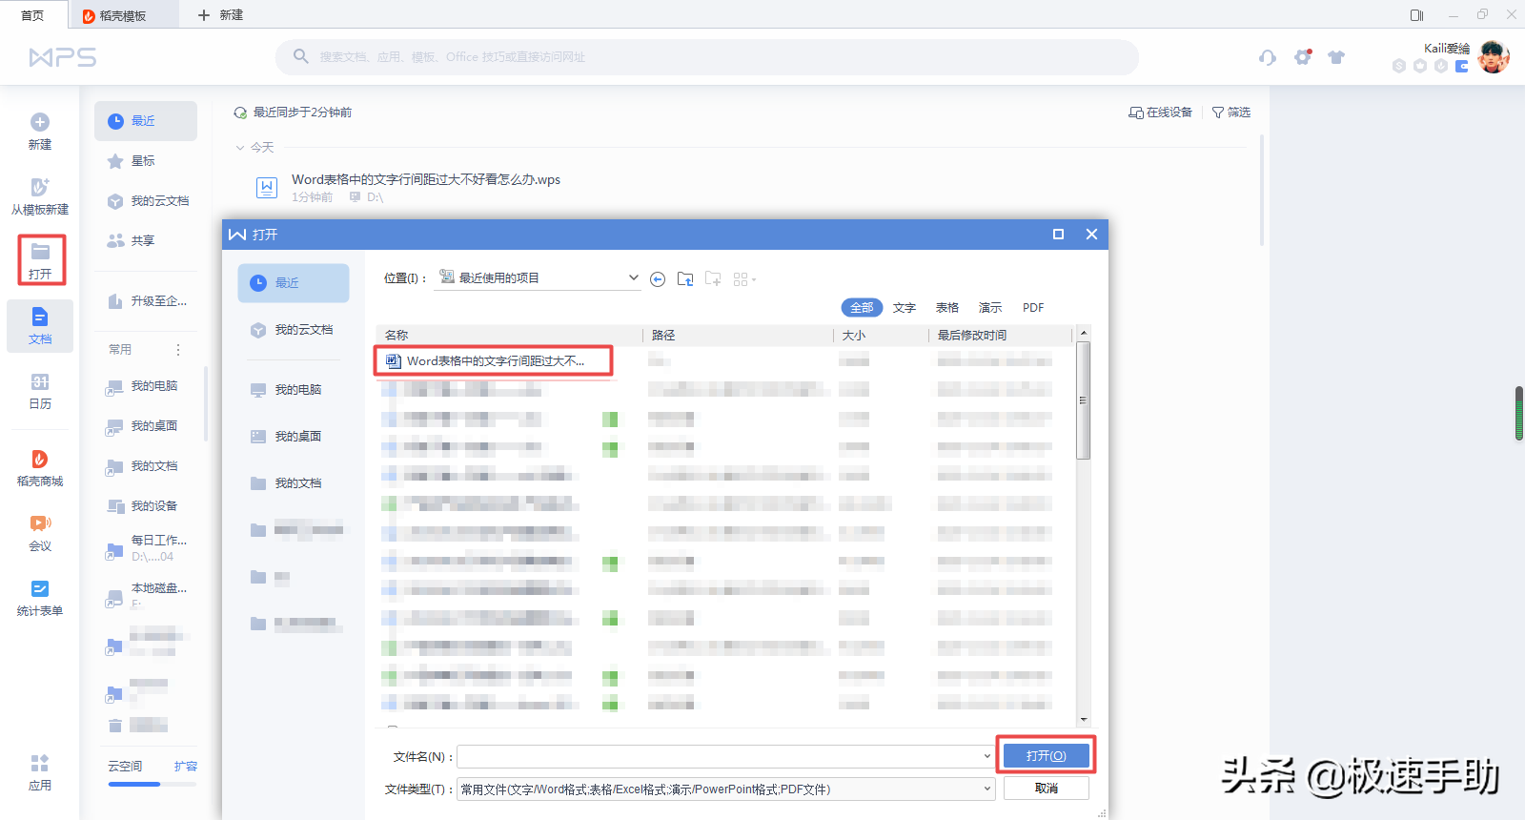Image resolution: width=1525 pixels, height=820 pixels.
Task: Open the 会议 meeting icon
Action: [x=40, y=523]
